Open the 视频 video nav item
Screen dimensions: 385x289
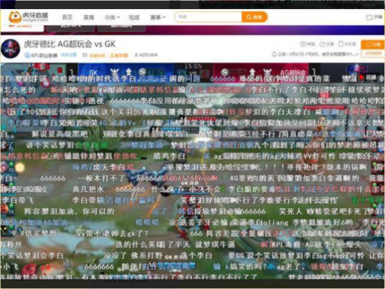coord(134,17)
